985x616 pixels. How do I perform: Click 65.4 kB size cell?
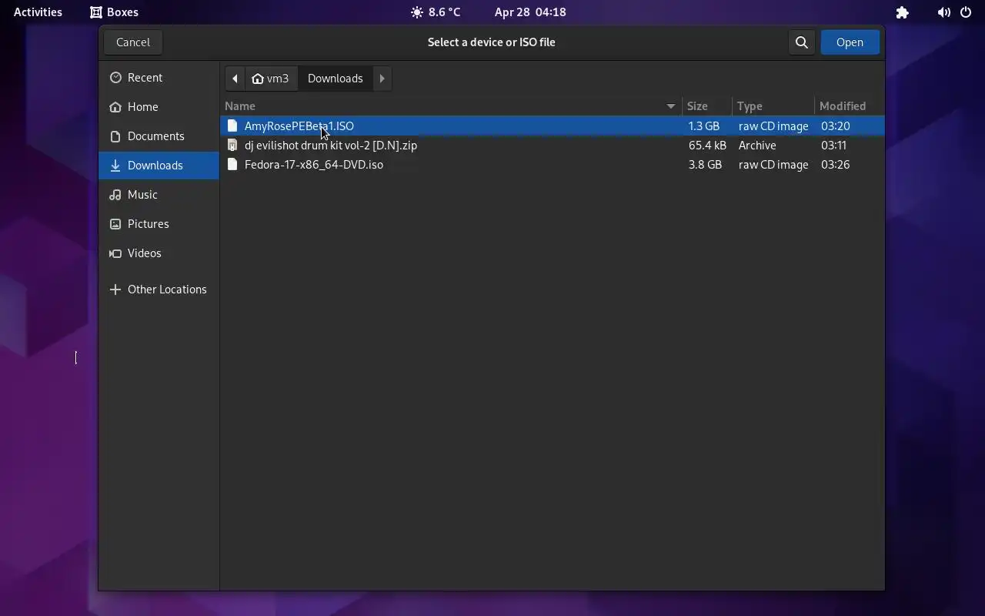point(707,146)
